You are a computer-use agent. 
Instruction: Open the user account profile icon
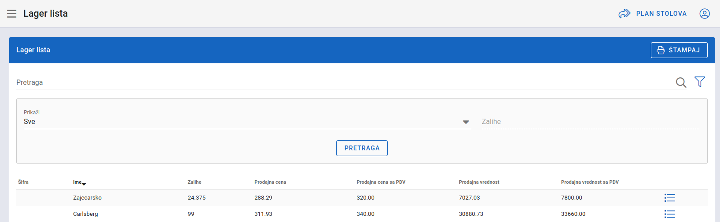click(x=705, y=14)
